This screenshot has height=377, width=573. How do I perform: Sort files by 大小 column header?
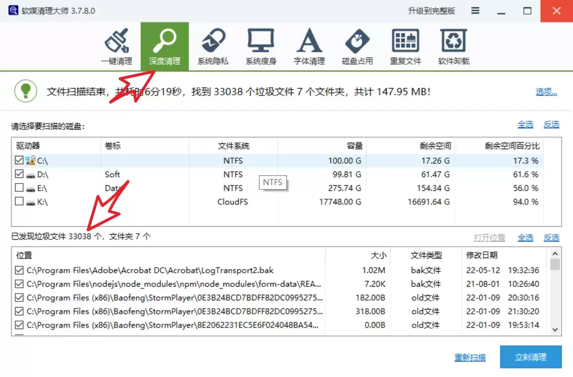click(358, 255)
